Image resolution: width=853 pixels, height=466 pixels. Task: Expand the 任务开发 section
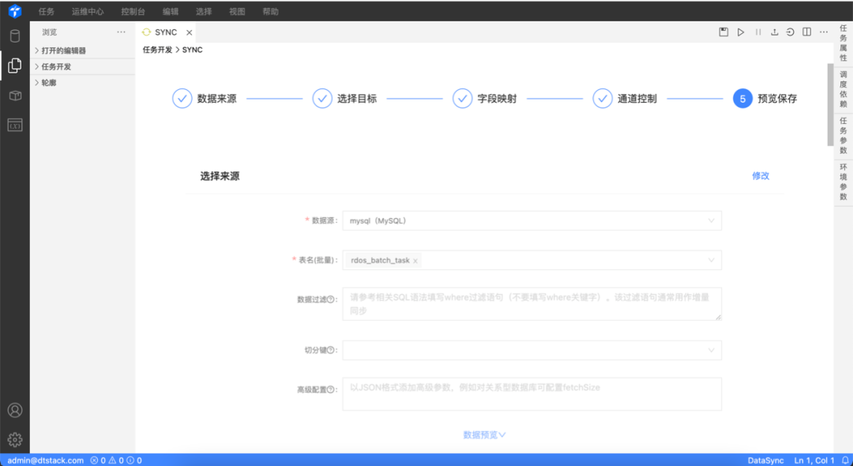[x=82, y=67]
